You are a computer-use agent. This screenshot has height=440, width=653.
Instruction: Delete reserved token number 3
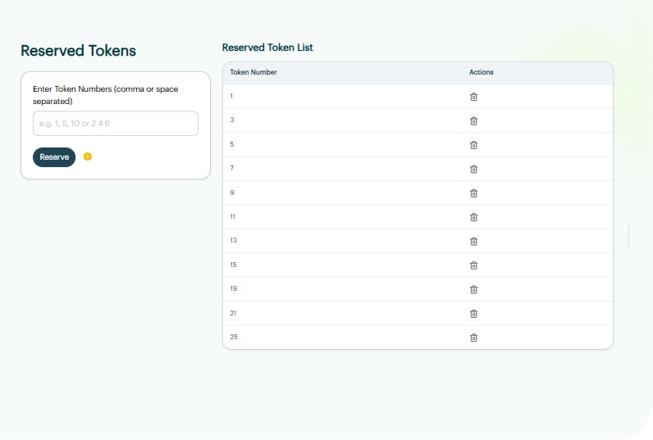(x=473, y=120)
